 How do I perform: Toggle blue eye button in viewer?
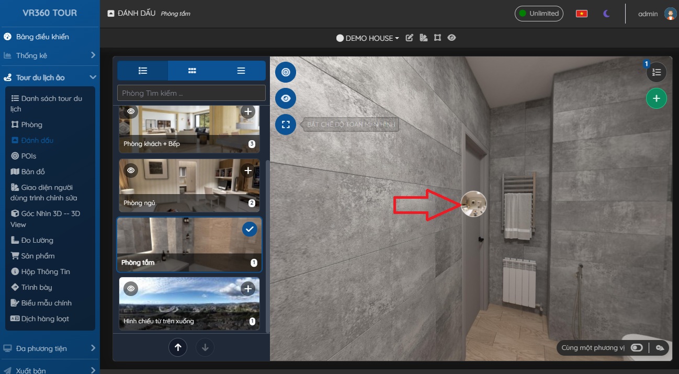point(286,98)
